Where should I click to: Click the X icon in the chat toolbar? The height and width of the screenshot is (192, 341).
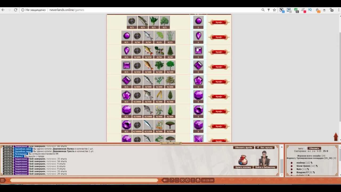[x=182, y=181]
